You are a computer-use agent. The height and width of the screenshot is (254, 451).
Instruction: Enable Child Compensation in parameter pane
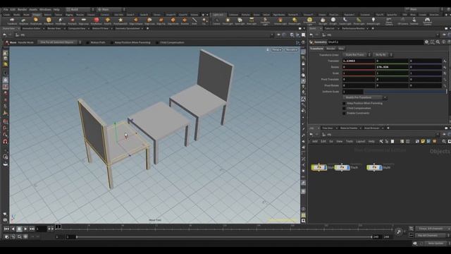[x=344, y=108]
